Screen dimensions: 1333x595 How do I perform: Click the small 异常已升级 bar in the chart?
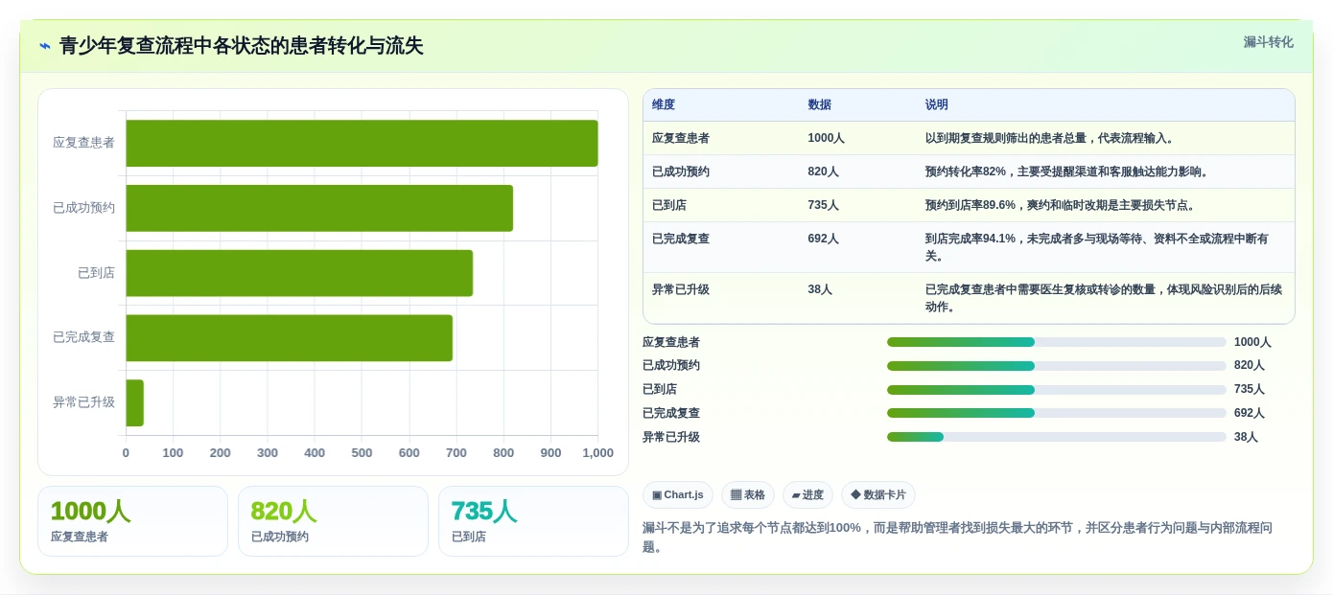pyautogui.click(x=134, y=403)
